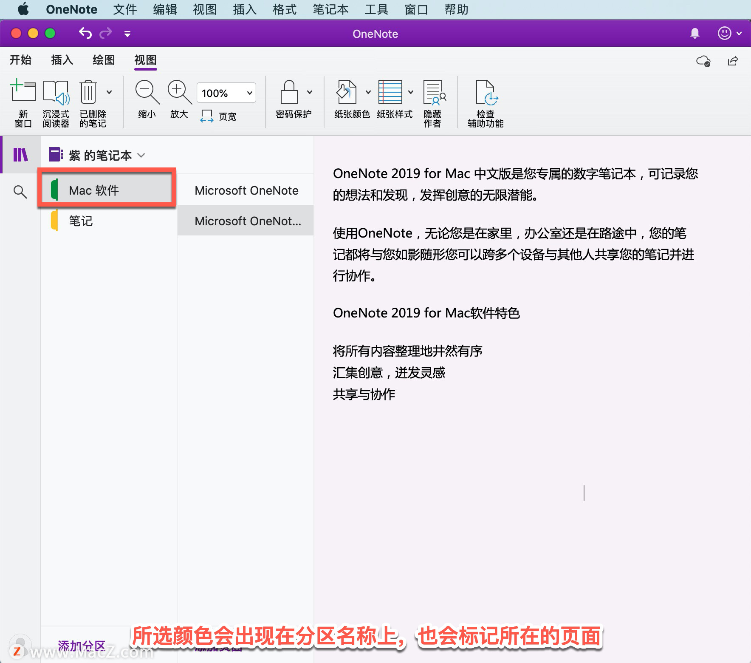751x663 pixels.
Task: Open the first Microsoft OneNote page
Action: 246,190
